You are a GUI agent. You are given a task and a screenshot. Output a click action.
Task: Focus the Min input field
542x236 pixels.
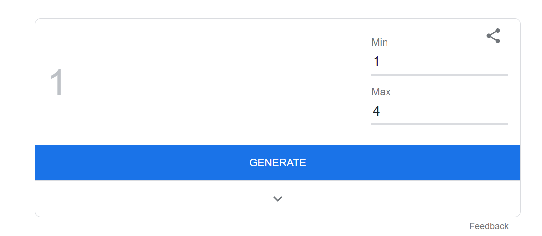[x=439, y=62]
